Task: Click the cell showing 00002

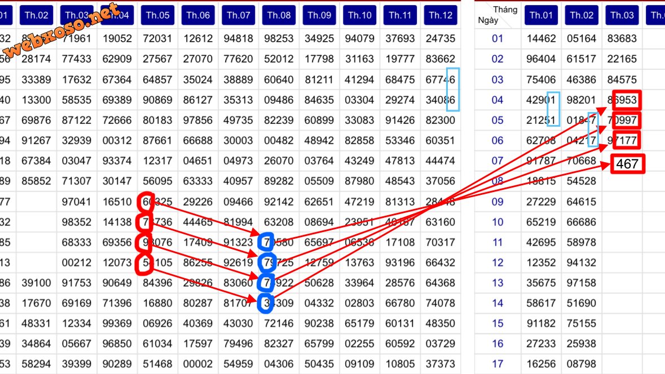Action: tap(198, 364)
